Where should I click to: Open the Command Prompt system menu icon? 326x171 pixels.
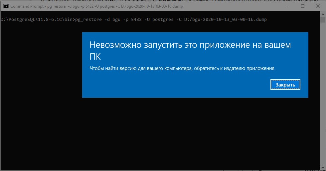[x=6, y=6]
